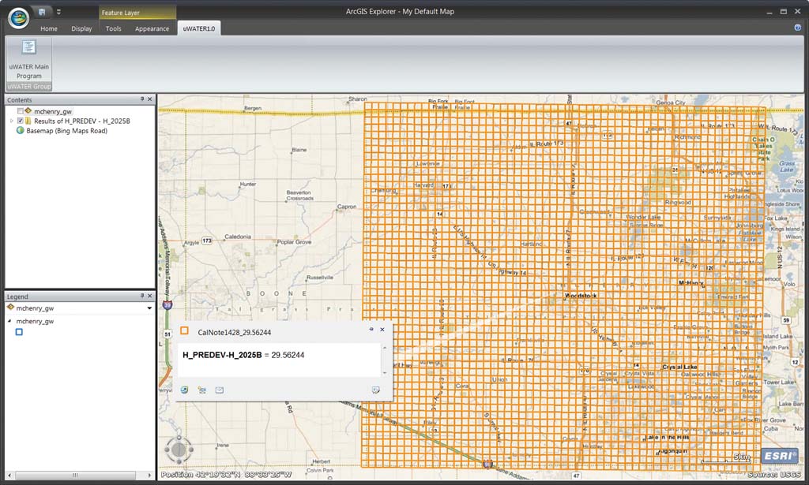This screenshot has height=485, width=809.
Task: Click the second icon in the popup footer
Action: click(201, 390)
